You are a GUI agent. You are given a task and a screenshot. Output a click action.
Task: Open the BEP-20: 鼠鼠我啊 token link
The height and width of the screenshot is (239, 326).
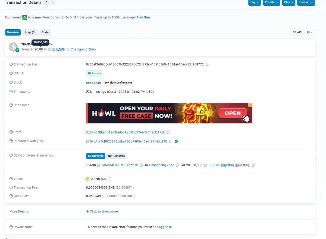coord(221,165)
